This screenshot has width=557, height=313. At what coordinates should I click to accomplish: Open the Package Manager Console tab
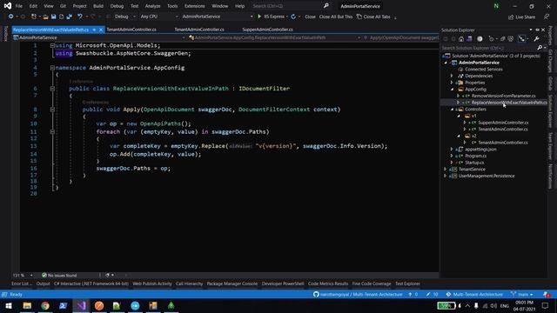232,284
